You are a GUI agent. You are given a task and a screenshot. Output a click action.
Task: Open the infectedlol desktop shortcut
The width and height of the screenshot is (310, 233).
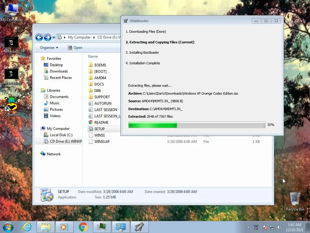[12, 77]
